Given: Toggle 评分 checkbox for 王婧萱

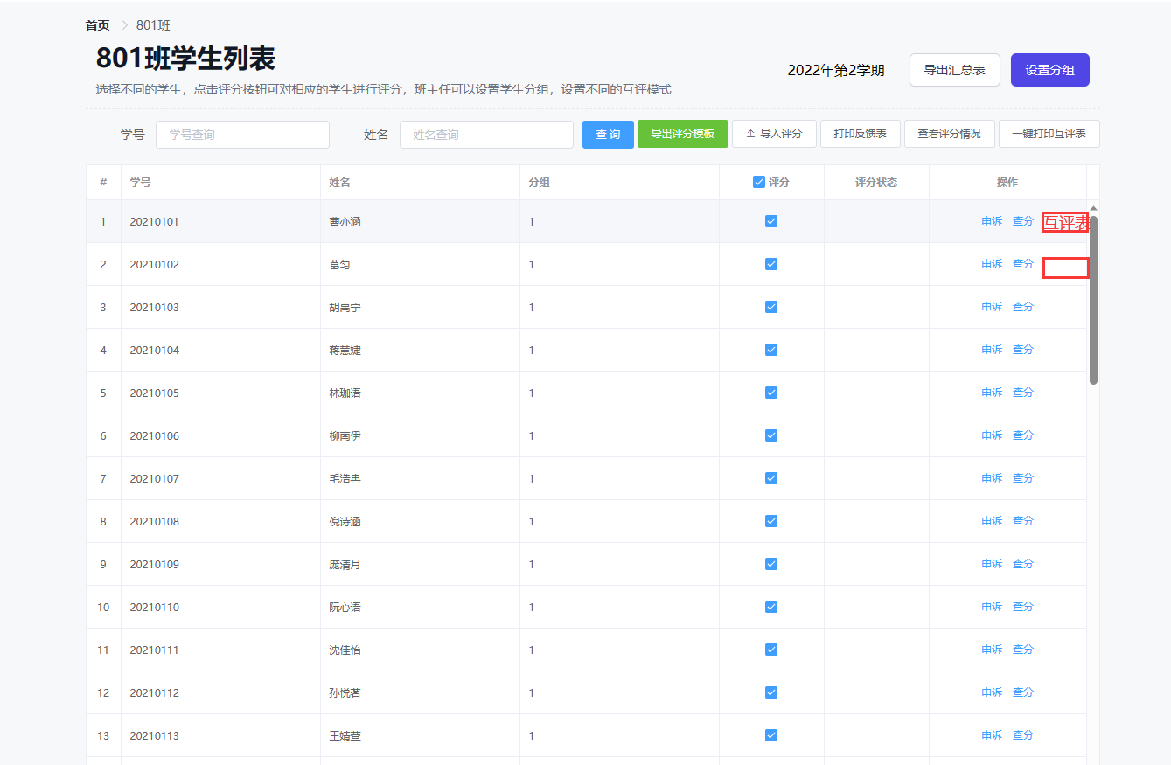Looking at the screenshot, I should coord(771,735).
